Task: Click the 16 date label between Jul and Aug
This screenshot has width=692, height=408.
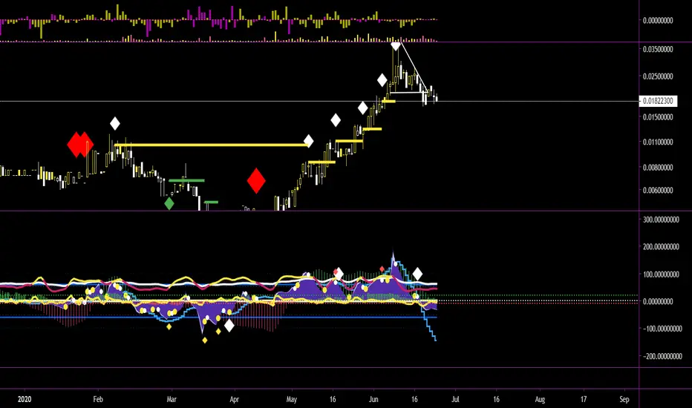Action: click(x=497, y=399)
